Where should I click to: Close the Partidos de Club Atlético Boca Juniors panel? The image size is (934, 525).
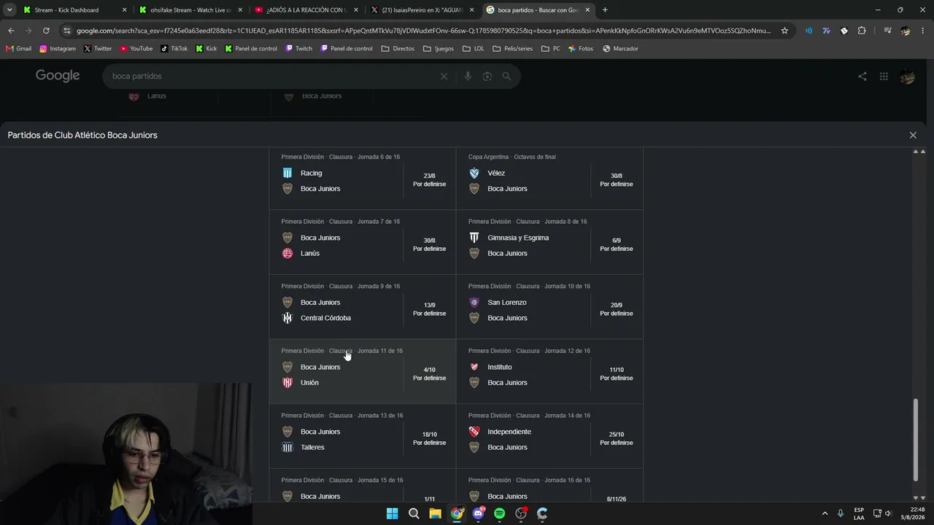(x=913, y=135)
